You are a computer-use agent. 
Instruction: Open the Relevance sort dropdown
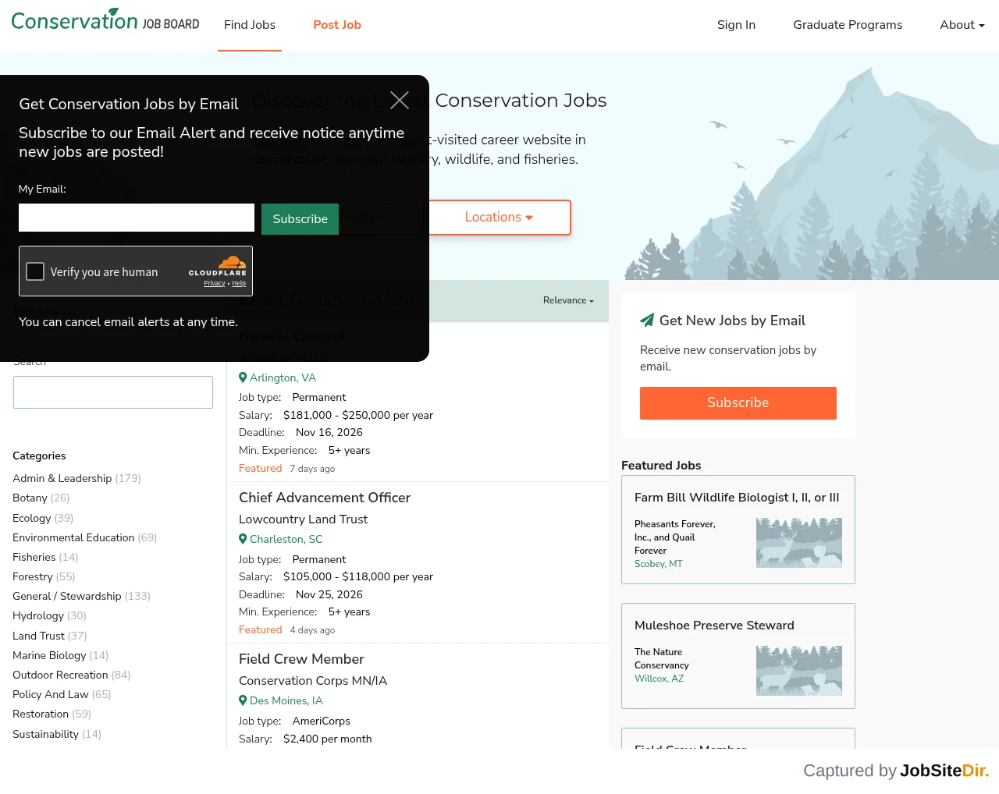click(568, 300)
